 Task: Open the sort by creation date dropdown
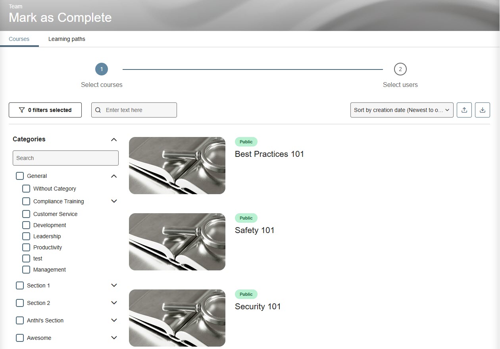(402, 110)
